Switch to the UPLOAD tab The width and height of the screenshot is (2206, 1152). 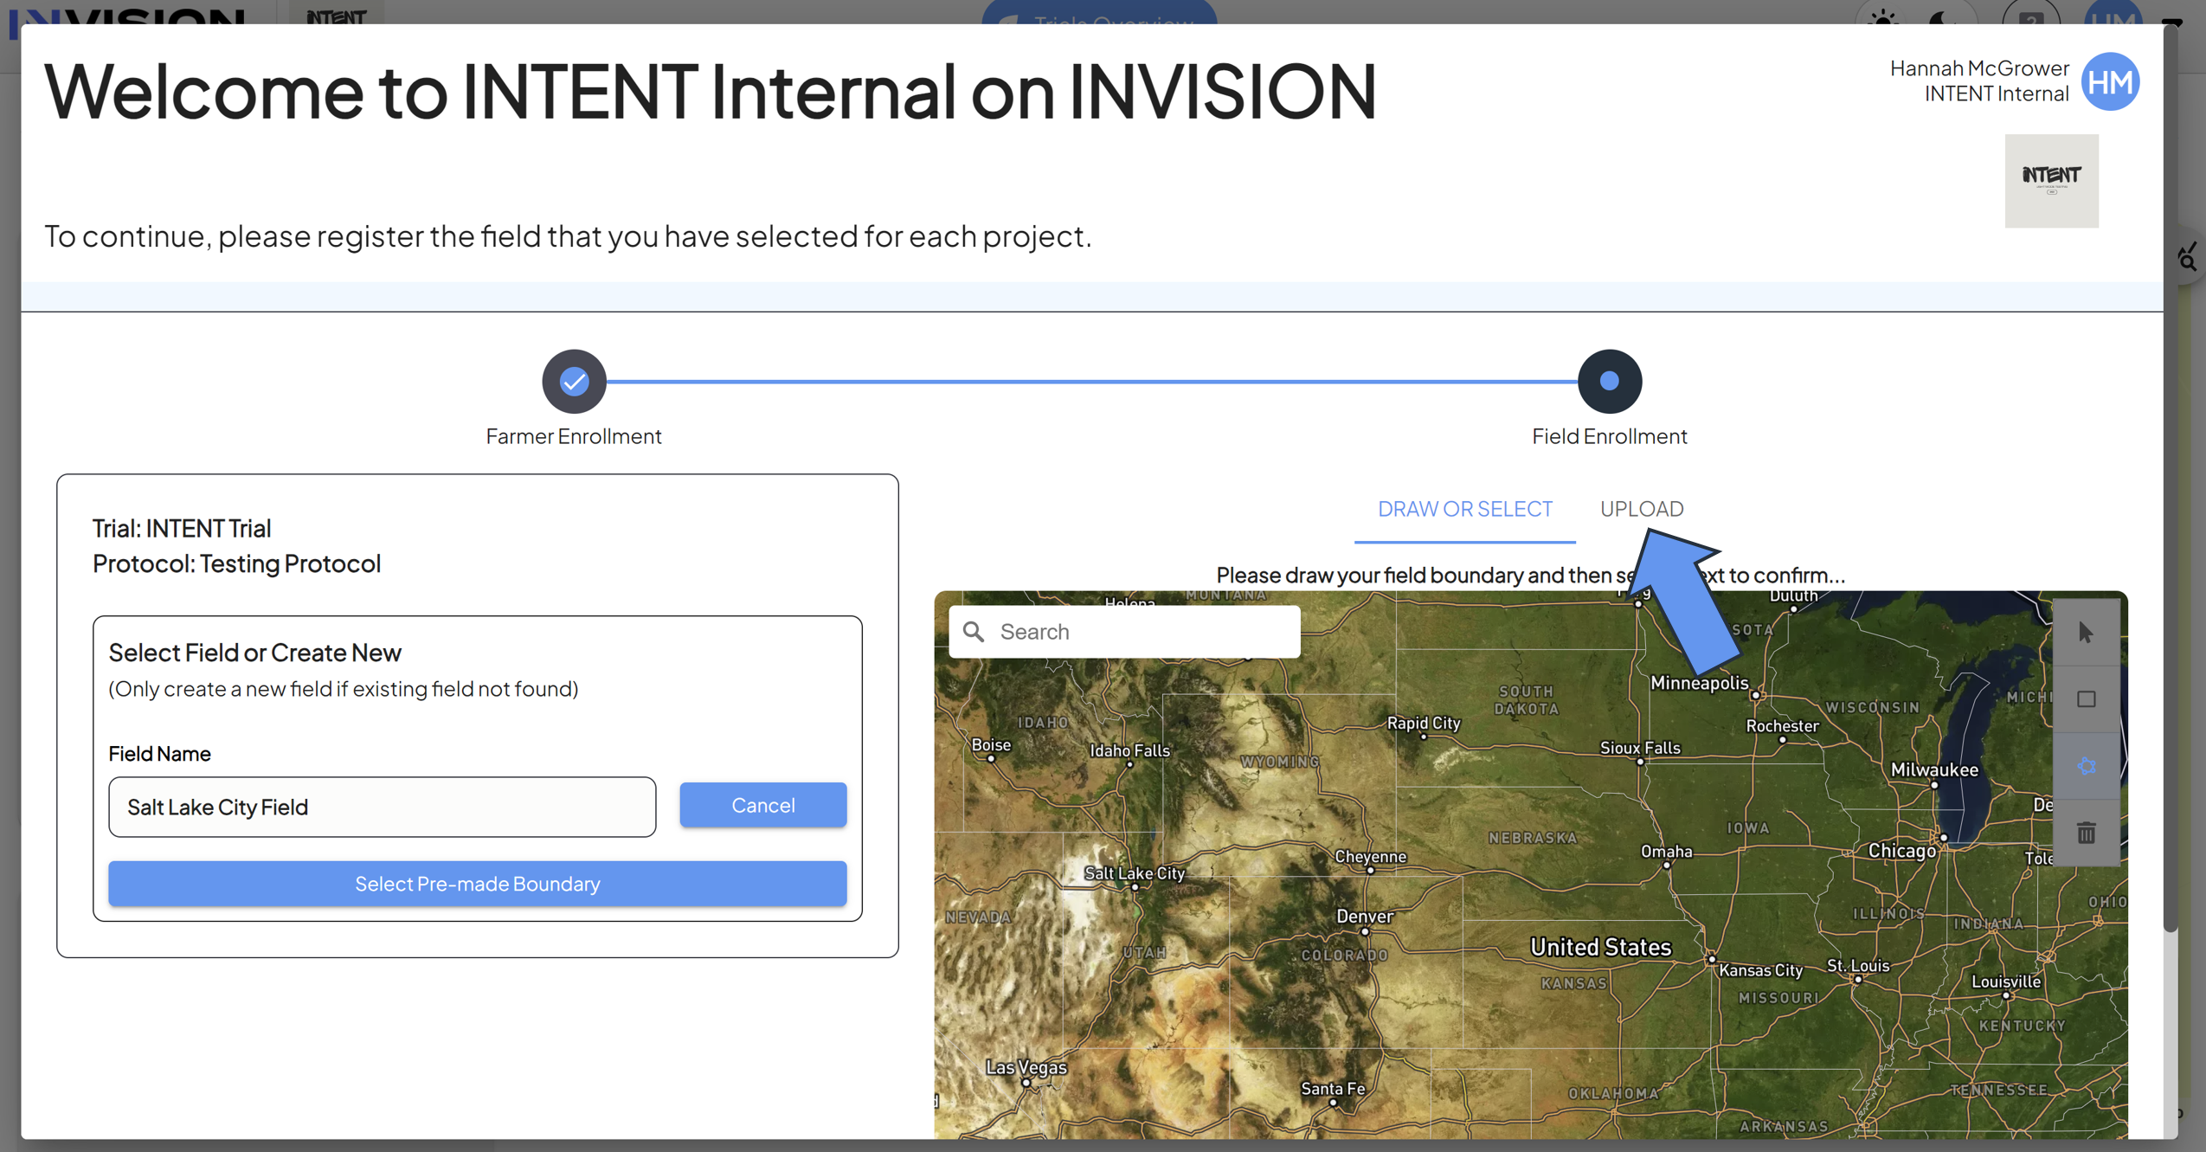tap(1641, 509)
